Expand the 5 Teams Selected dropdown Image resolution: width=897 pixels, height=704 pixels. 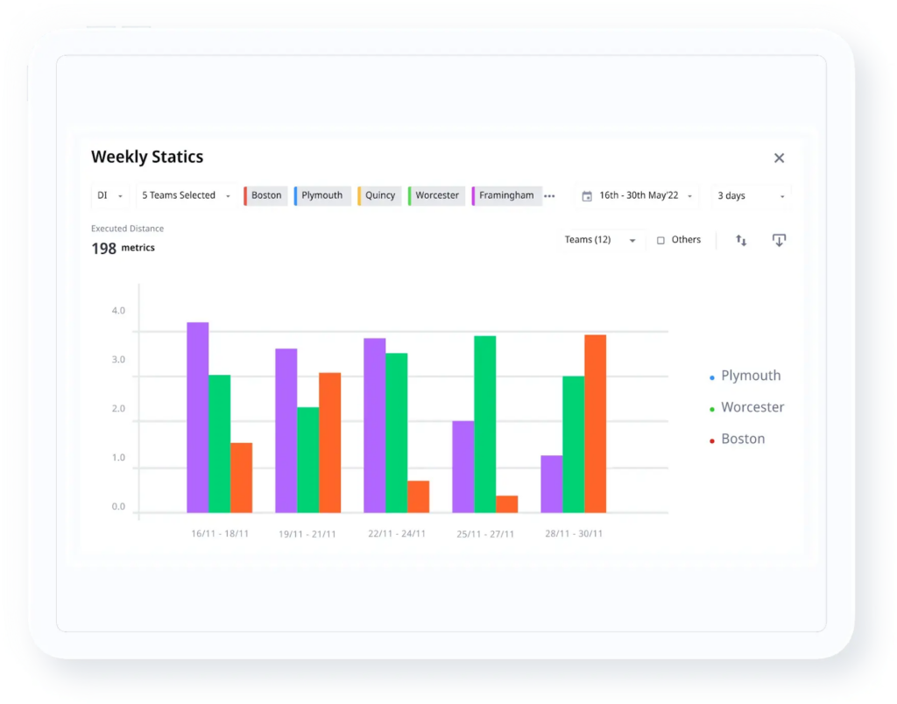184,195
